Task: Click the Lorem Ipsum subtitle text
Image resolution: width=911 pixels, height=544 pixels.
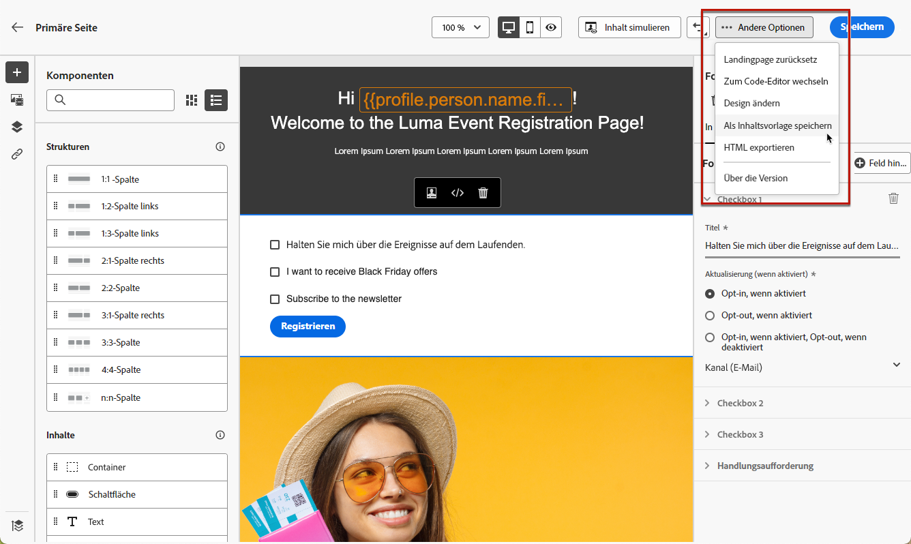Action: (461, 151)
